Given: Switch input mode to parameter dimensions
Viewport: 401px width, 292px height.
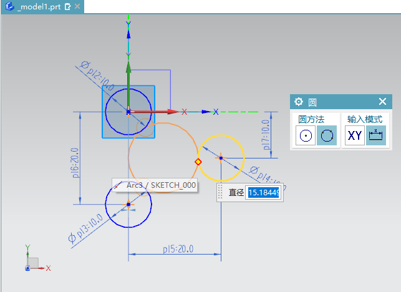Looking at the screenshot, I should coord(376,135).
